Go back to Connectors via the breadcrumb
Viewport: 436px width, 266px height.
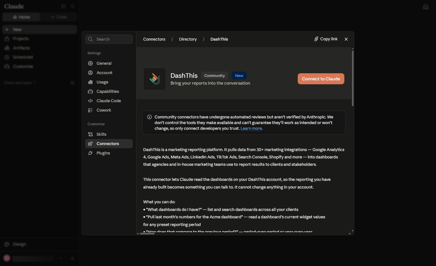point(154,39)
